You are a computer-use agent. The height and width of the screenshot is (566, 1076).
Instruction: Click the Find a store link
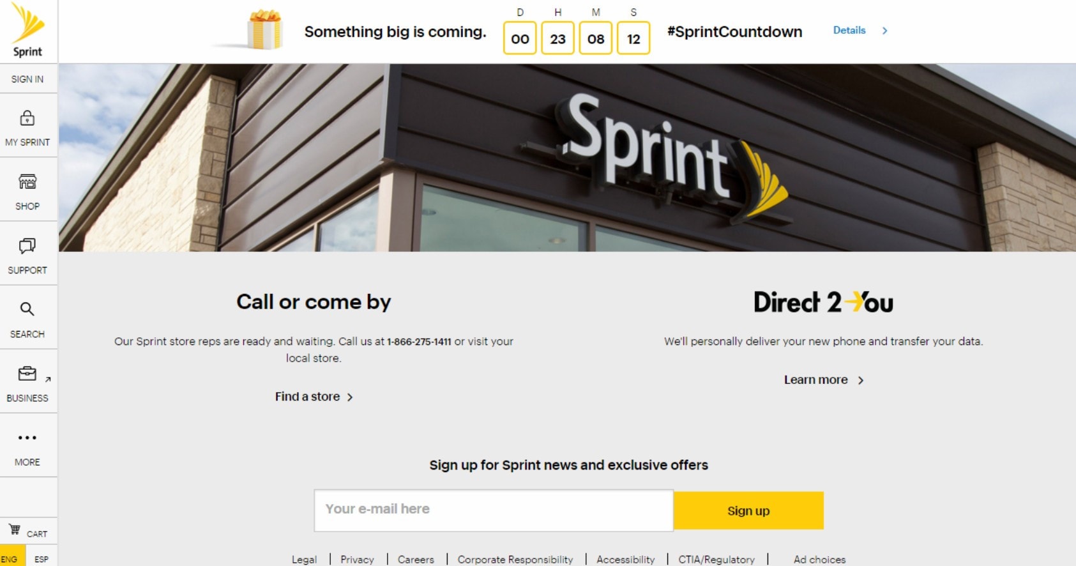307,397
